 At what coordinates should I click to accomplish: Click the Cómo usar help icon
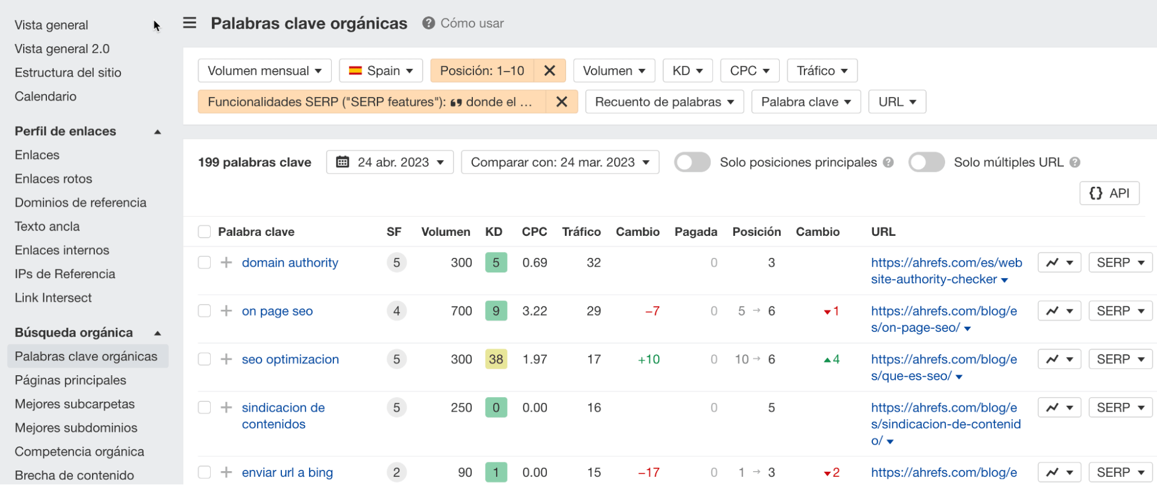(x=428, y=23)
